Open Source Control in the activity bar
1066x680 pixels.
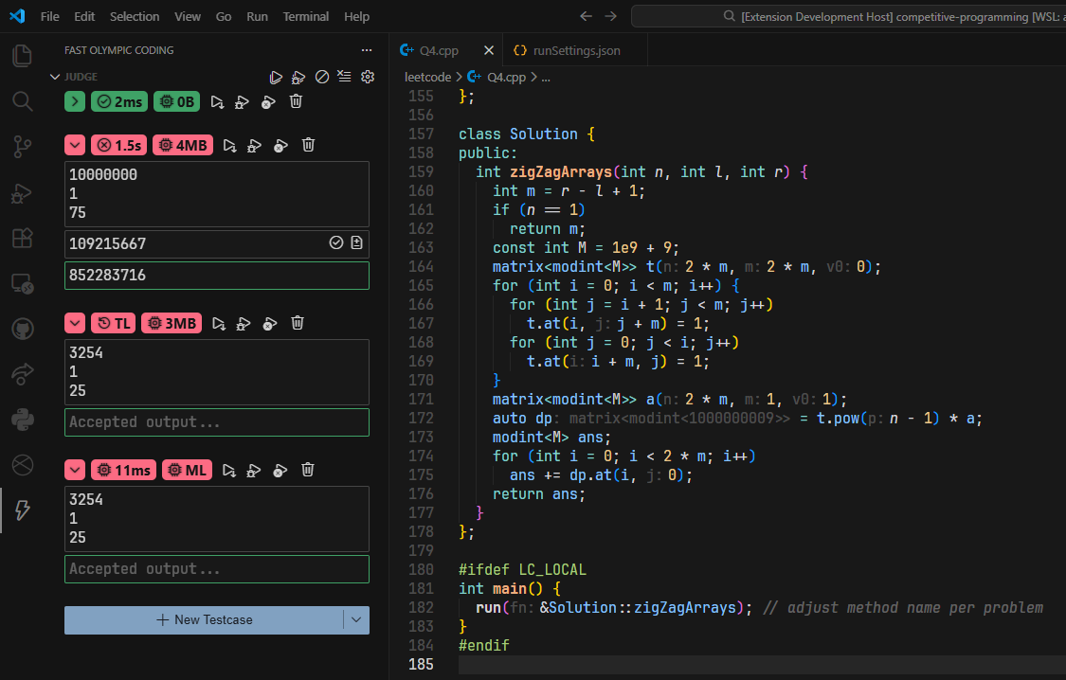(x=21, y=148)
